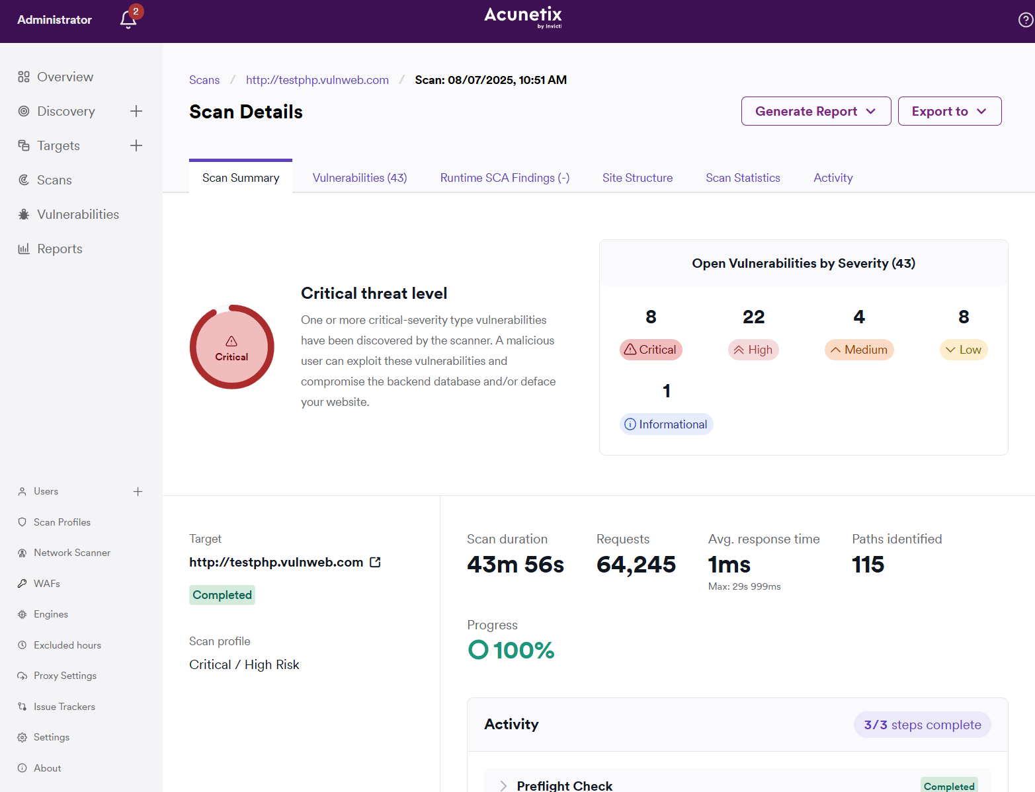Screen dimensions: 1035x792
Task: Click the WAFs key icon
Action: click(x=22, y=584)
